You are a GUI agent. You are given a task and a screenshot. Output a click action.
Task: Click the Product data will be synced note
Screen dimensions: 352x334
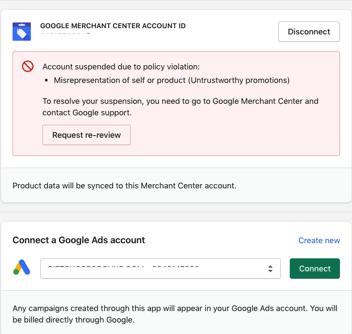point(124,185)
